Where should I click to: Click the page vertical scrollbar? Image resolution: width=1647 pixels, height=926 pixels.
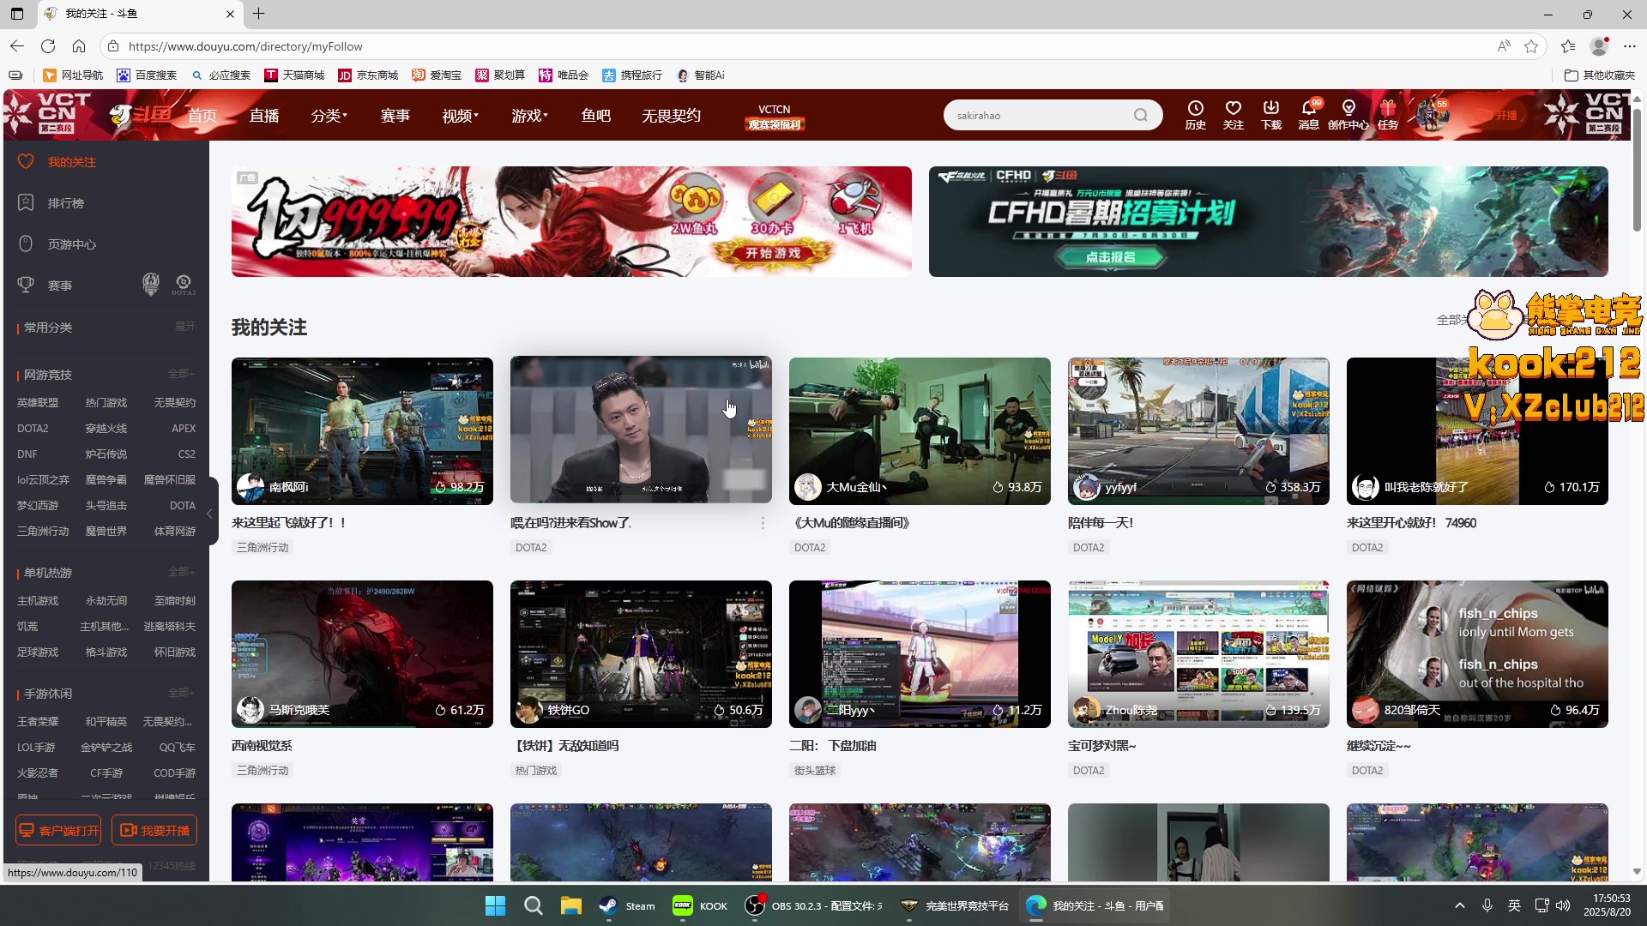[x=1637, y=171]
